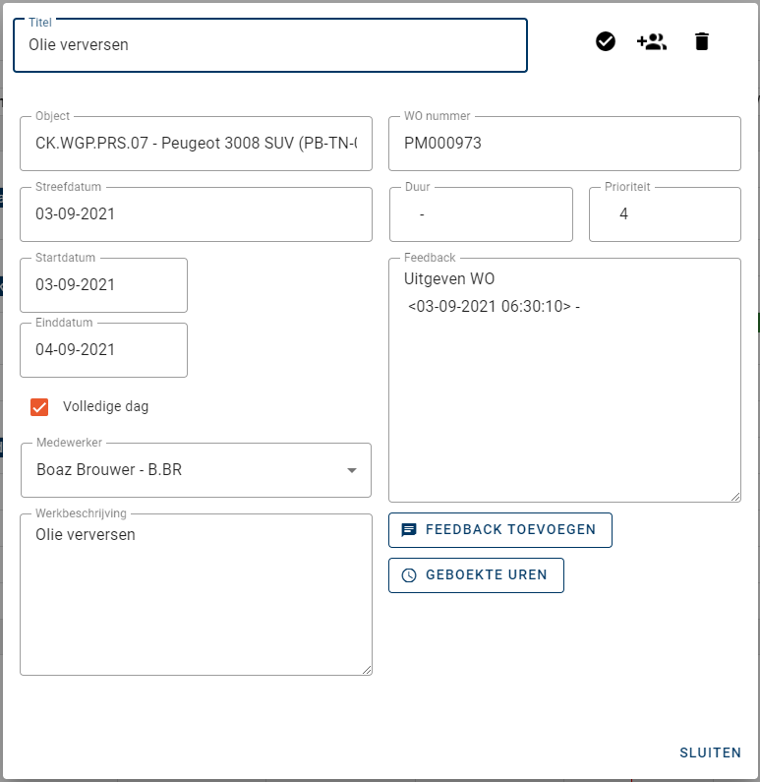Click the chat icon on Feedback toevoegen
This screenshot has width=760, height=782.
coord(409,529)
